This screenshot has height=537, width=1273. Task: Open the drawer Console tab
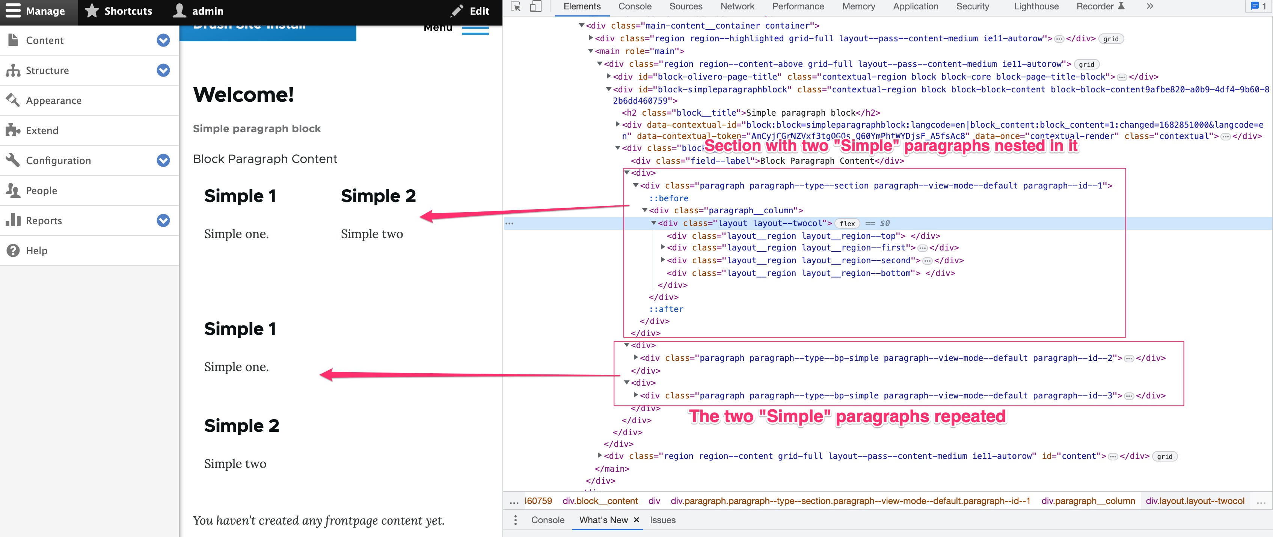click(548, 520)
